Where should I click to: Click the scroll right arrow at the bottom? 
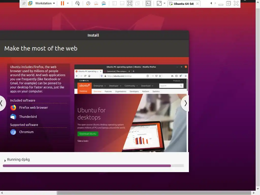click(253, 193)
